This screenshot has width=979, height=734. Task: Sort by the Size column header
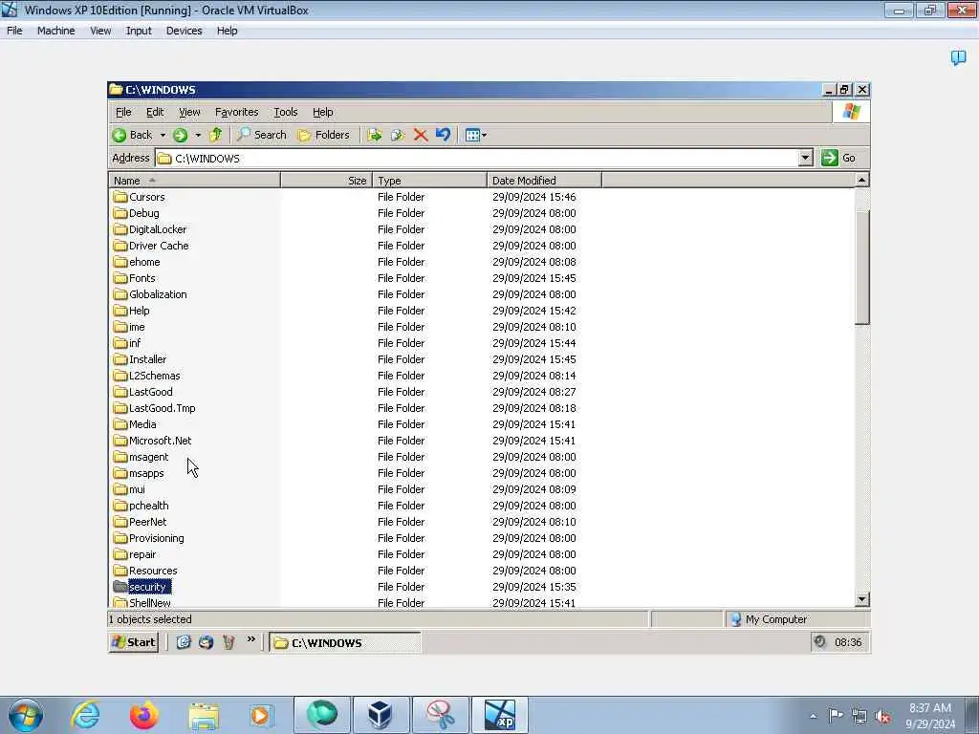[x=327, y=181]
